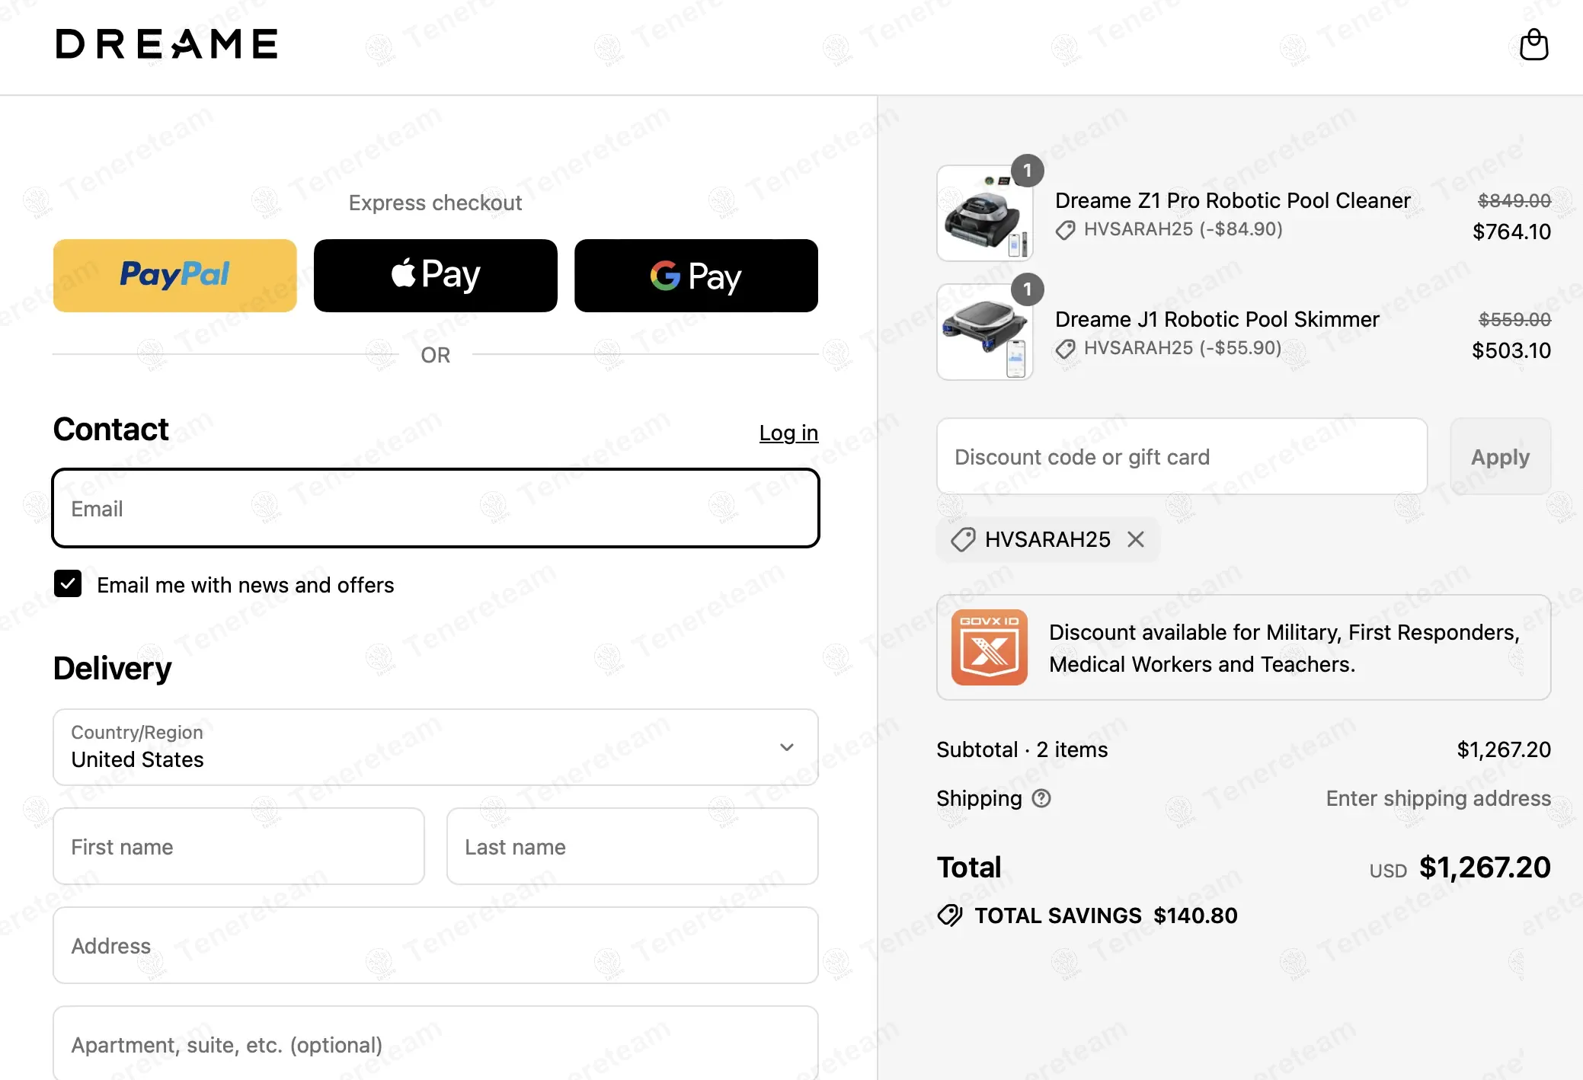
Task: Uncheck Email me with news and offers
Action: (68, 584)
